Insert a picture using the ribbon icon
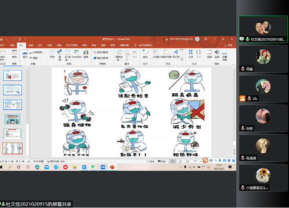 [25, 53]
